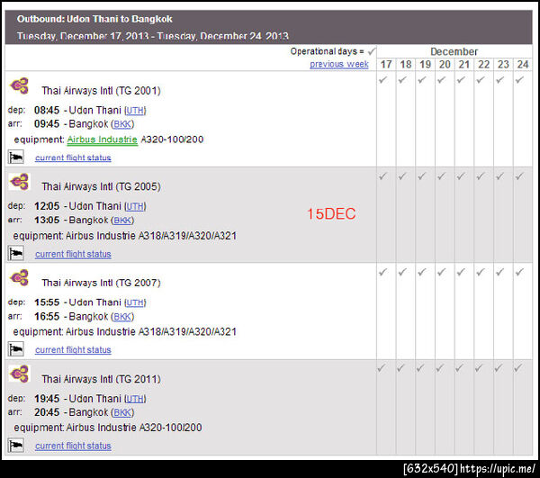The image size is (540, 478).
Task: Follow the BKK airport link in the 20:45 arrival
Action: pos(122,412)
